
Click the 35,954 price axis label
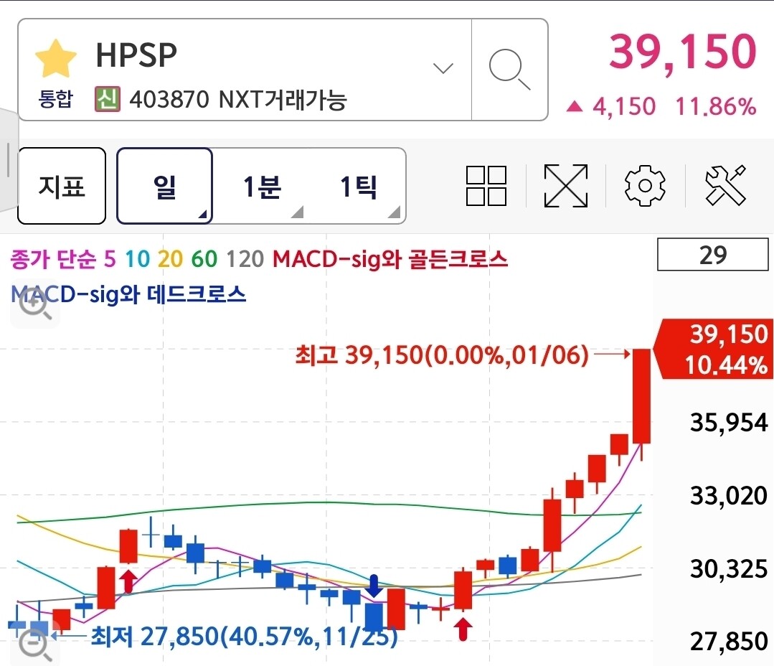(x=729, y=423)
